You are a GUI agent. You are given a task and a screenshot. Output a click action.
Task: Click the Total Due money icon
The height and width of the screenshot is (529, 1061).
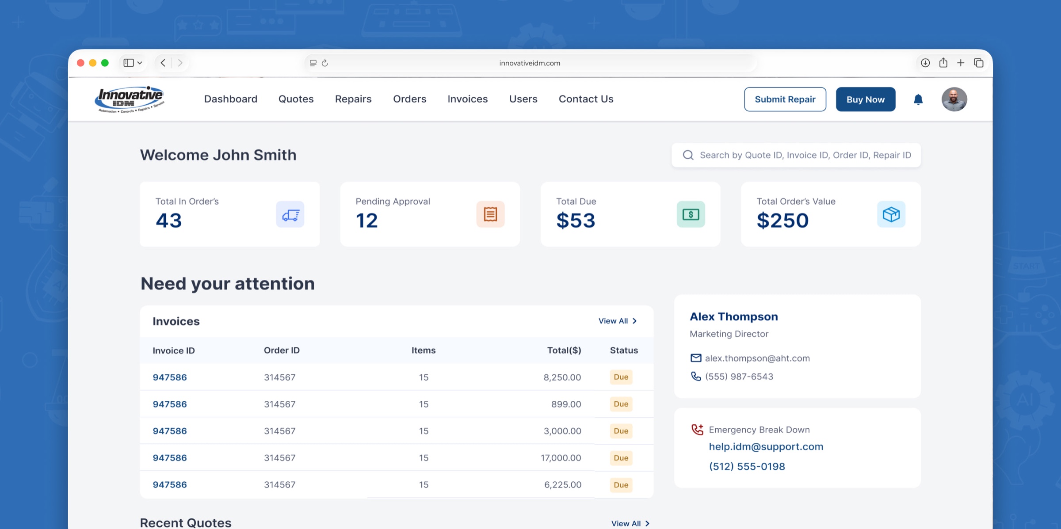coord(691,214)
